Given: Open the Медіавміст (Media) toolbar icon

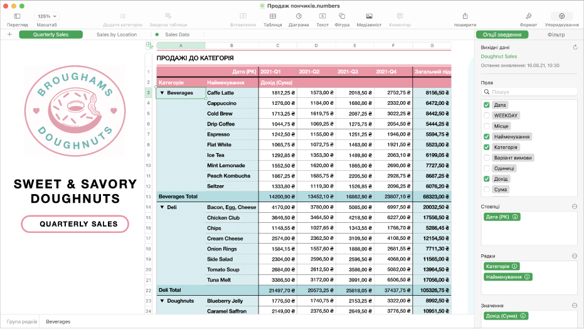Looking at the screenshot, I should pos(369,16).
